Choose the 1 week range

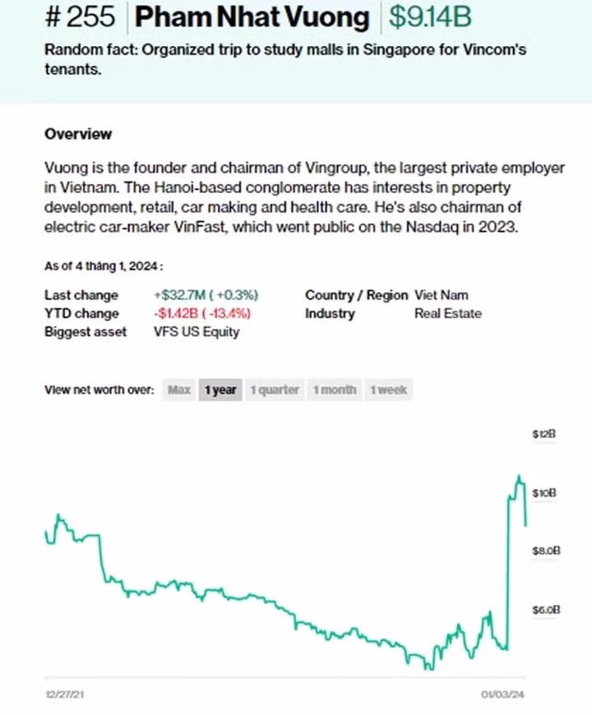click(x=388, y=390)
